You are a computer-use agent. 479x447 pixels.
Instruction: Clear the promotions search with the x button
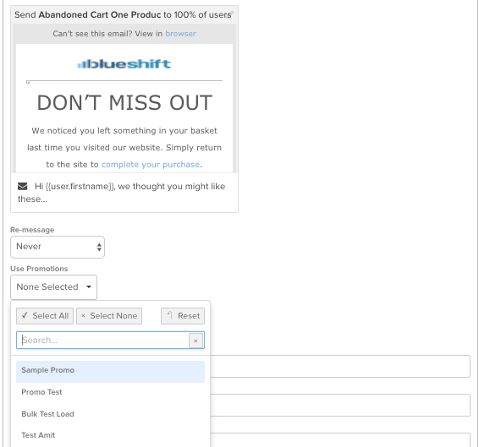pos(195,341)
